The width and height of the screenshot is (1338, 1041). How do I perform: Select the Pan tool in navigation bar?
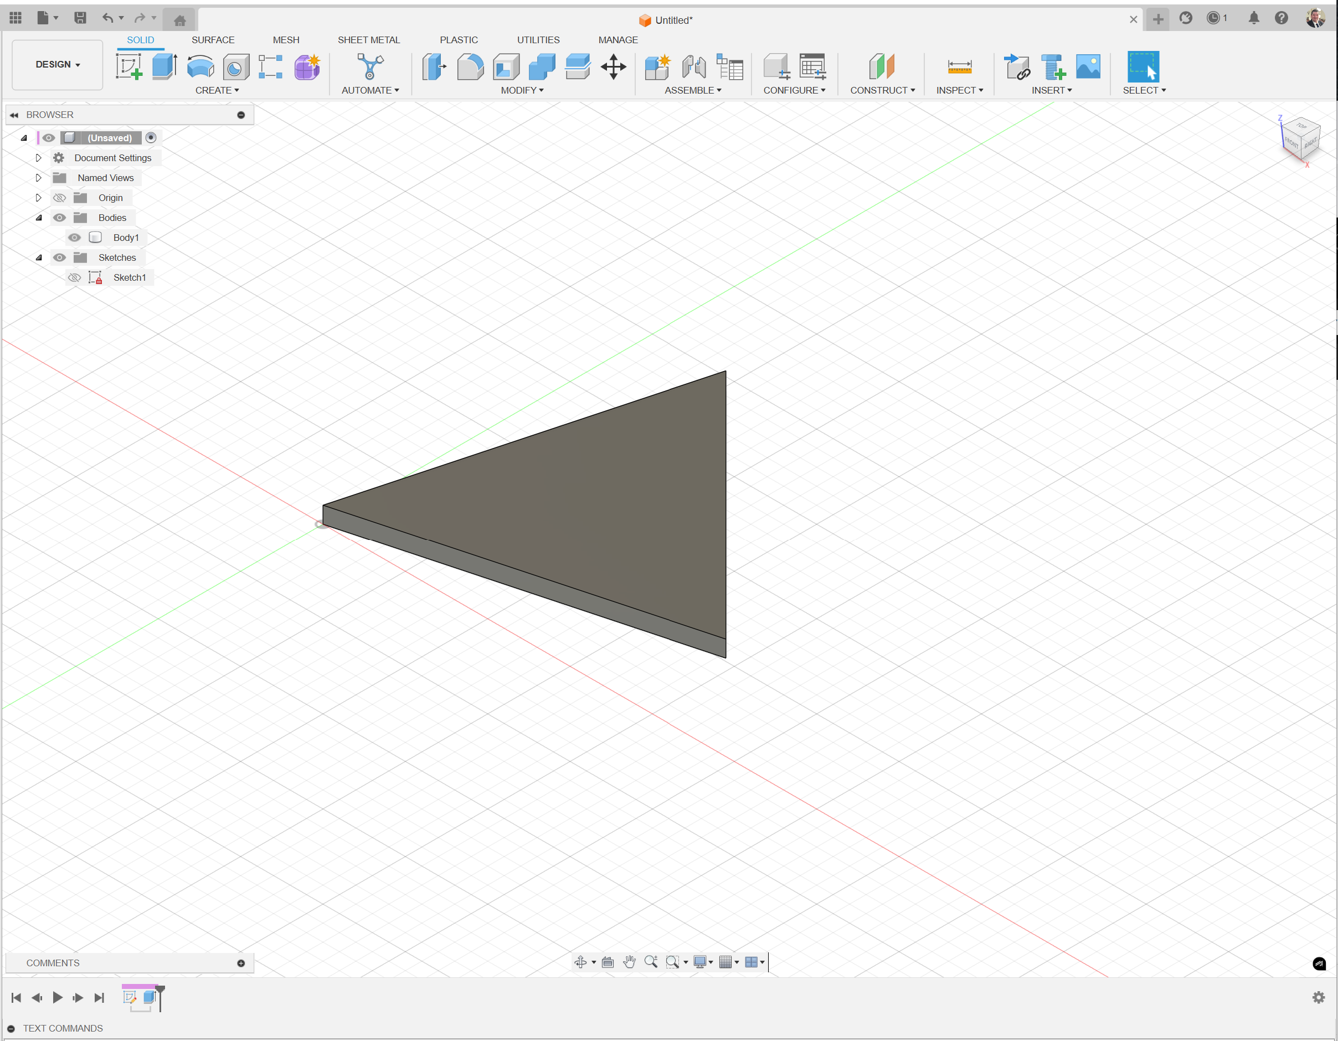pos(629,962)
